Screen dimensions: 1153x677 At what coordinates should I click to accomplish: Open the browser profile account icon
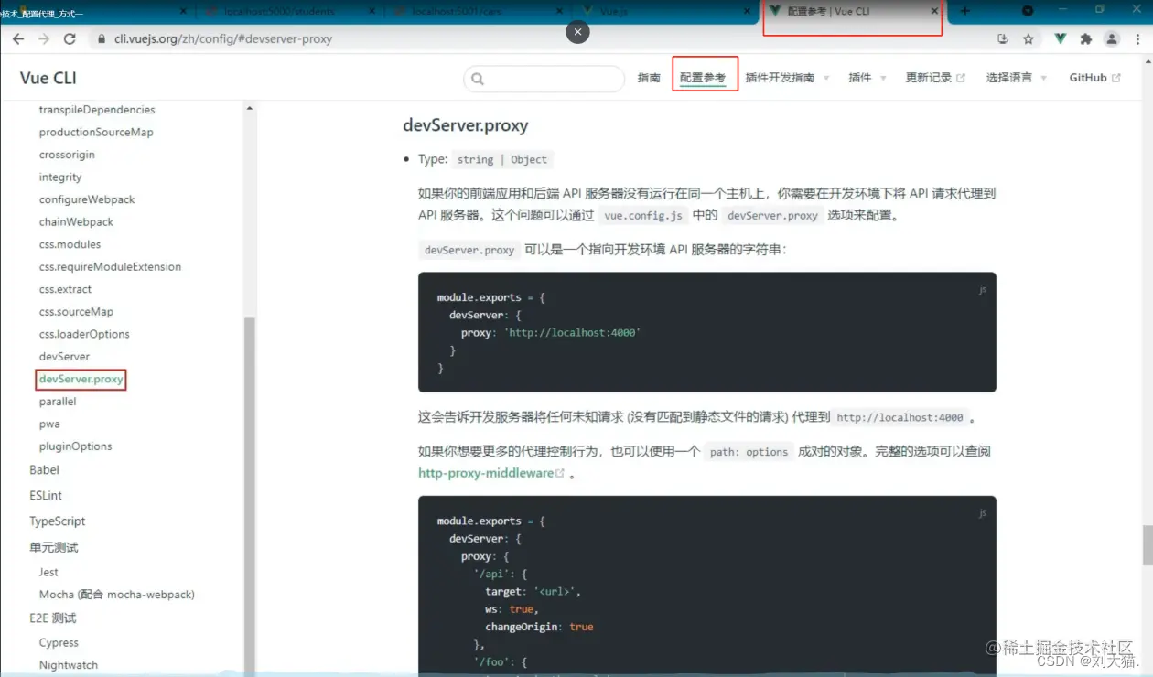click(x=1111, y=38)
